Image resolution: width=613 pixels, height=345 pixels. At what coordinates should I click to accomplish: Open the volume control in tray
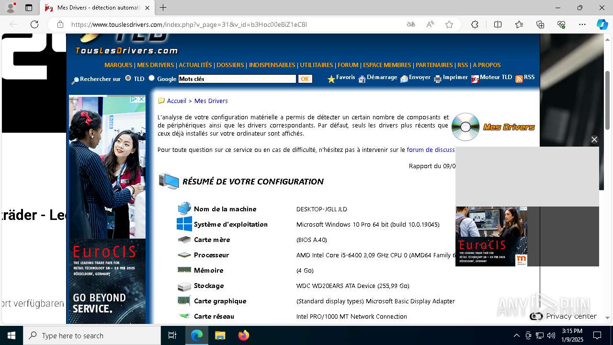(x=551, y=335)
